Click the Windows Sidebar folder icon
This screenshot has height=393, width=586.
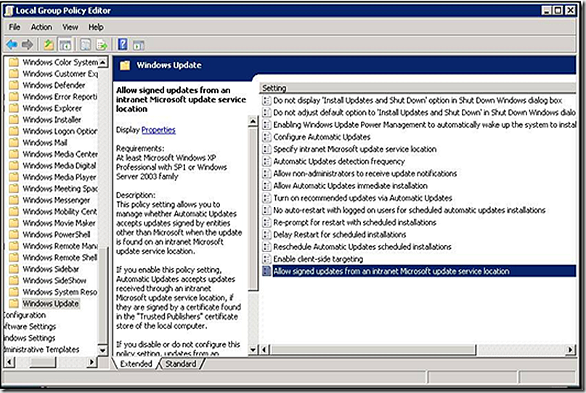coord(14,269)
